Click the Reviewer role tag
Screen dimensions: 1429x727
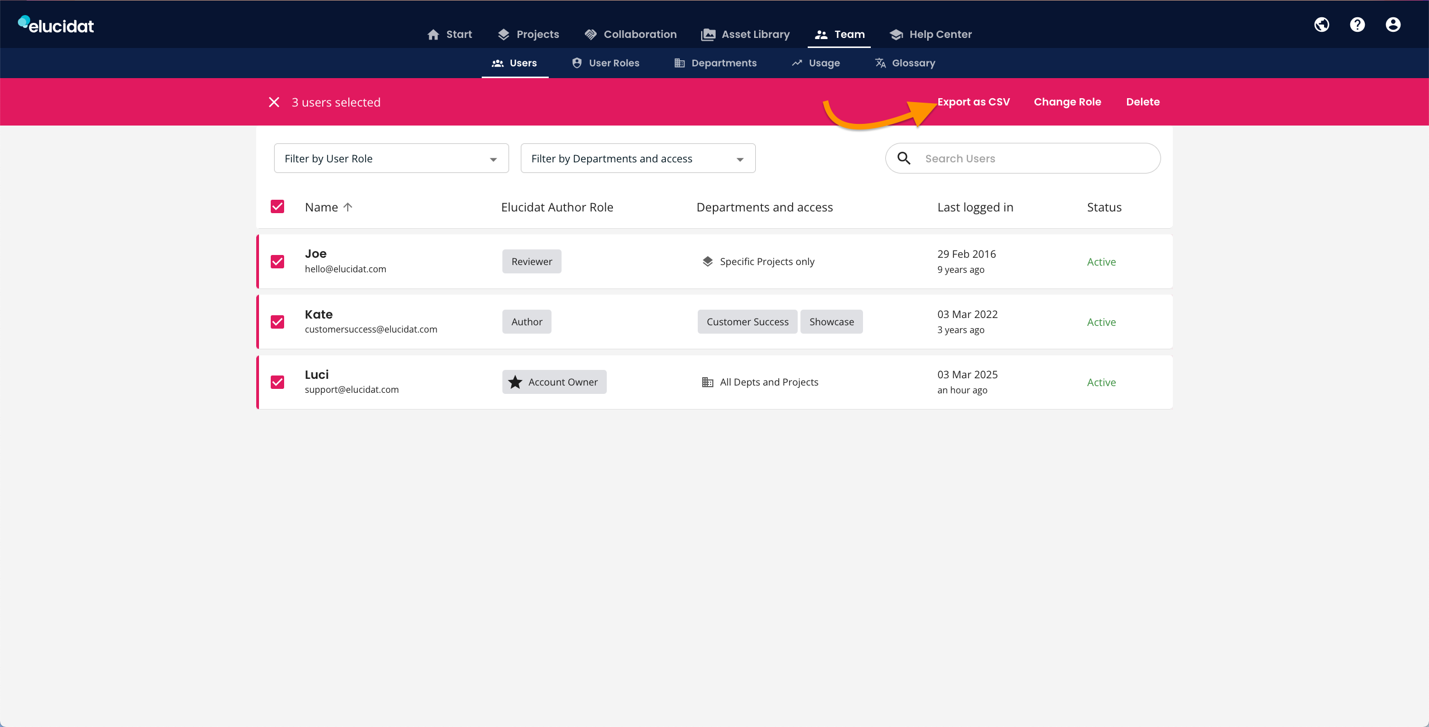pyautogui.click(x=531, y=262)
